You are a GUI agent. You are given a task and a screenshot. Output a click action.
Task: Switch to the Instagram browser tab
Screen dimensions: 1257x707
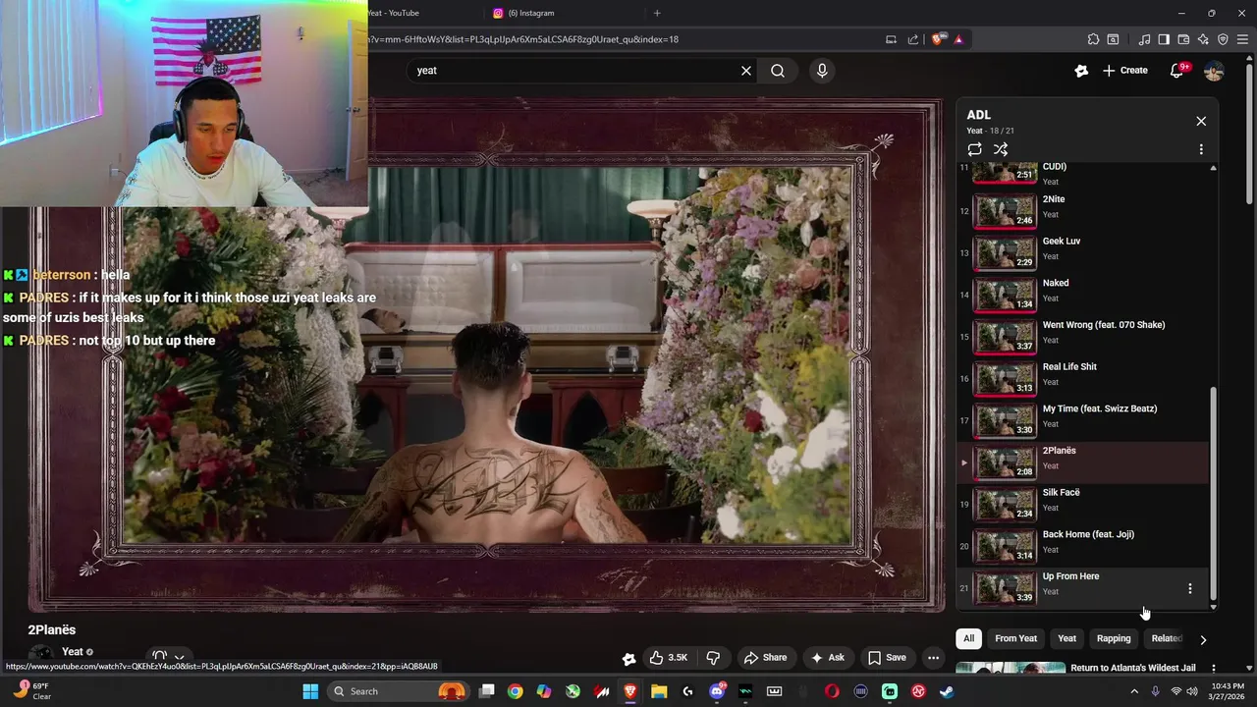(530, 13)
